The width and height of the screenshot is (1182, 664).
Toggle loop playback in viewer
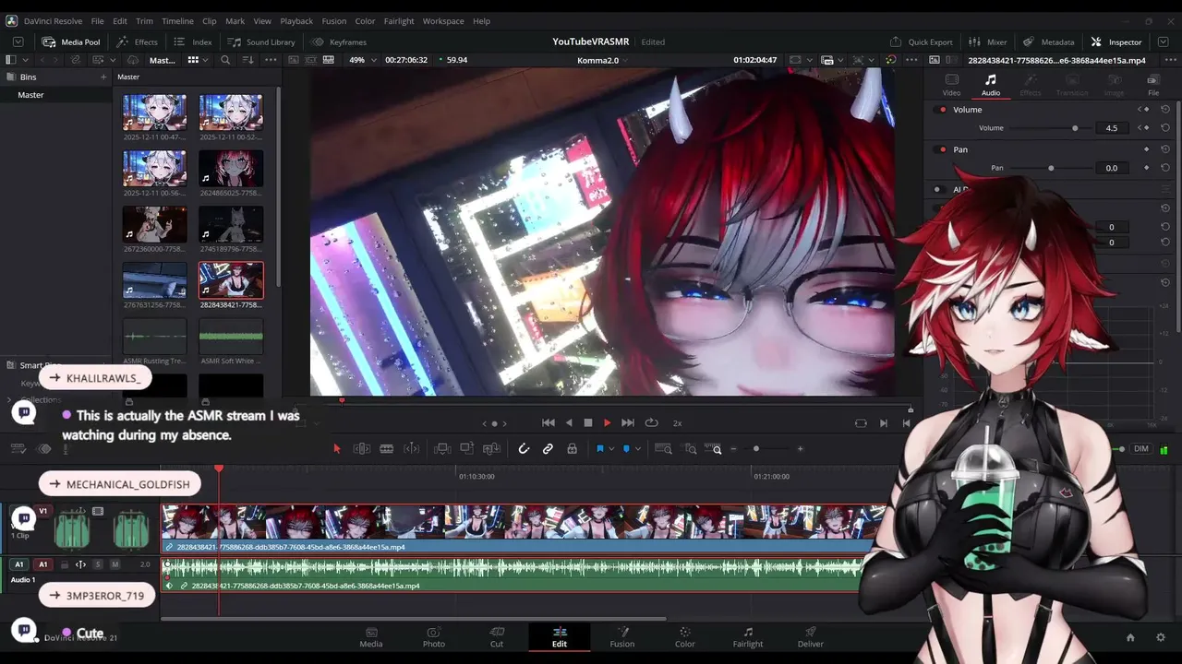click(651, 422)
